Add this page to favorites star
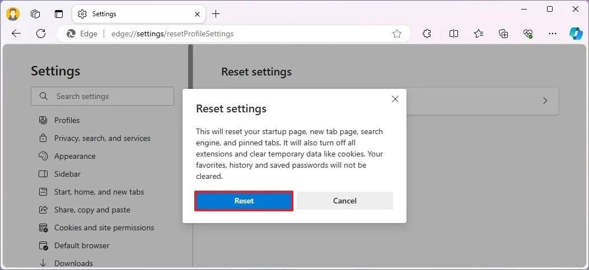 [396, 34]
